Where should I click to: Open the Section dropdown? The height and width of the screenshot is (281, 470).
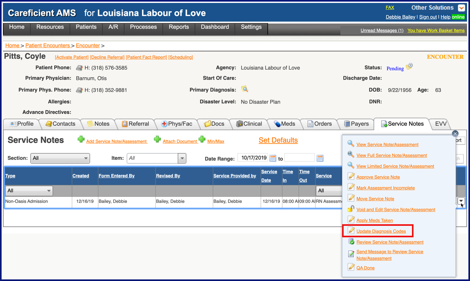pyautogui.click(x=60, y=158)
